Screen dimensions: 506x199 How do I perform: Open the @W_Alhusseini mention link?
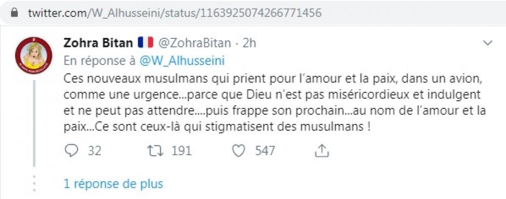(x=182, y=61)
